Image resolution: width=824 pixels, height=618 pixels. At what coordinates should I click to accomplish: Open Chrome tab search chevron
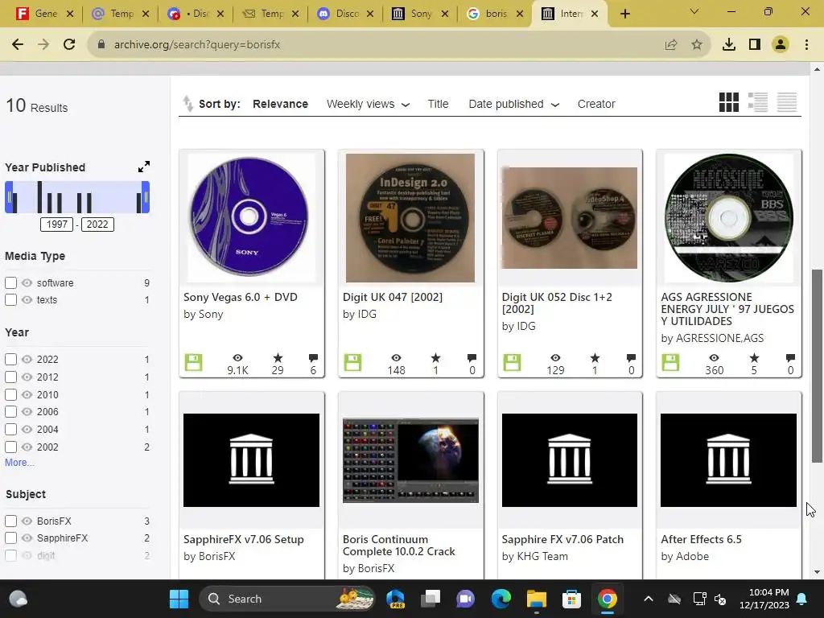(694, 11)
